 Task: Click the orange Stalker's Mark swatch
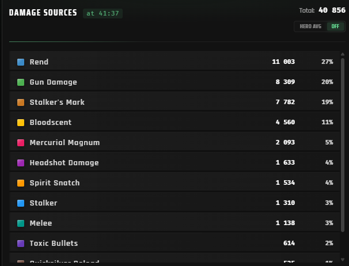[x=21, y=102]
